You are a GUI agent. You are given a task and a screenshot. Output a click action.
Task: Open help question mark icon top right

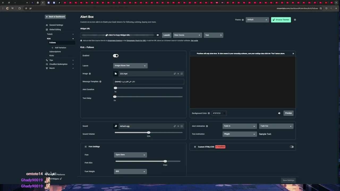coord(295,20)
